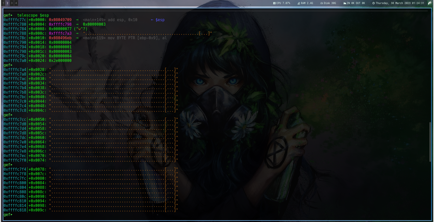Screen dimensions: 434x222
Task: Click the value 0x2e000000
Action: tap(60, 61)
